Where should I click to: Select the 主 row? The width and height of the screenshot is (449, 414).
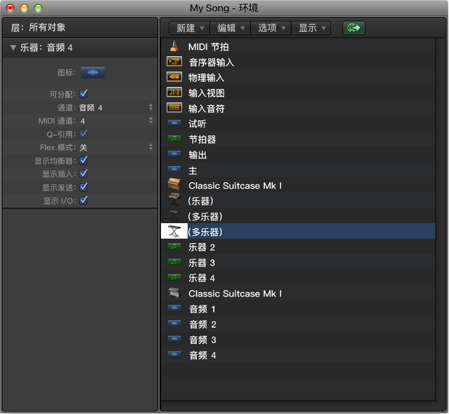(x=298, y=170)
